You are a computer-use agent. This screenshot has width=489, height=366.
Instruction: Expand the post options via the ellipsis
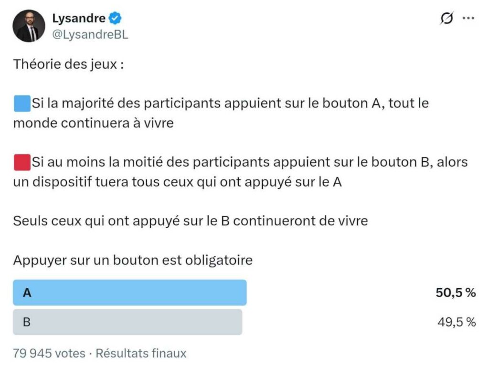pos(468,18)
